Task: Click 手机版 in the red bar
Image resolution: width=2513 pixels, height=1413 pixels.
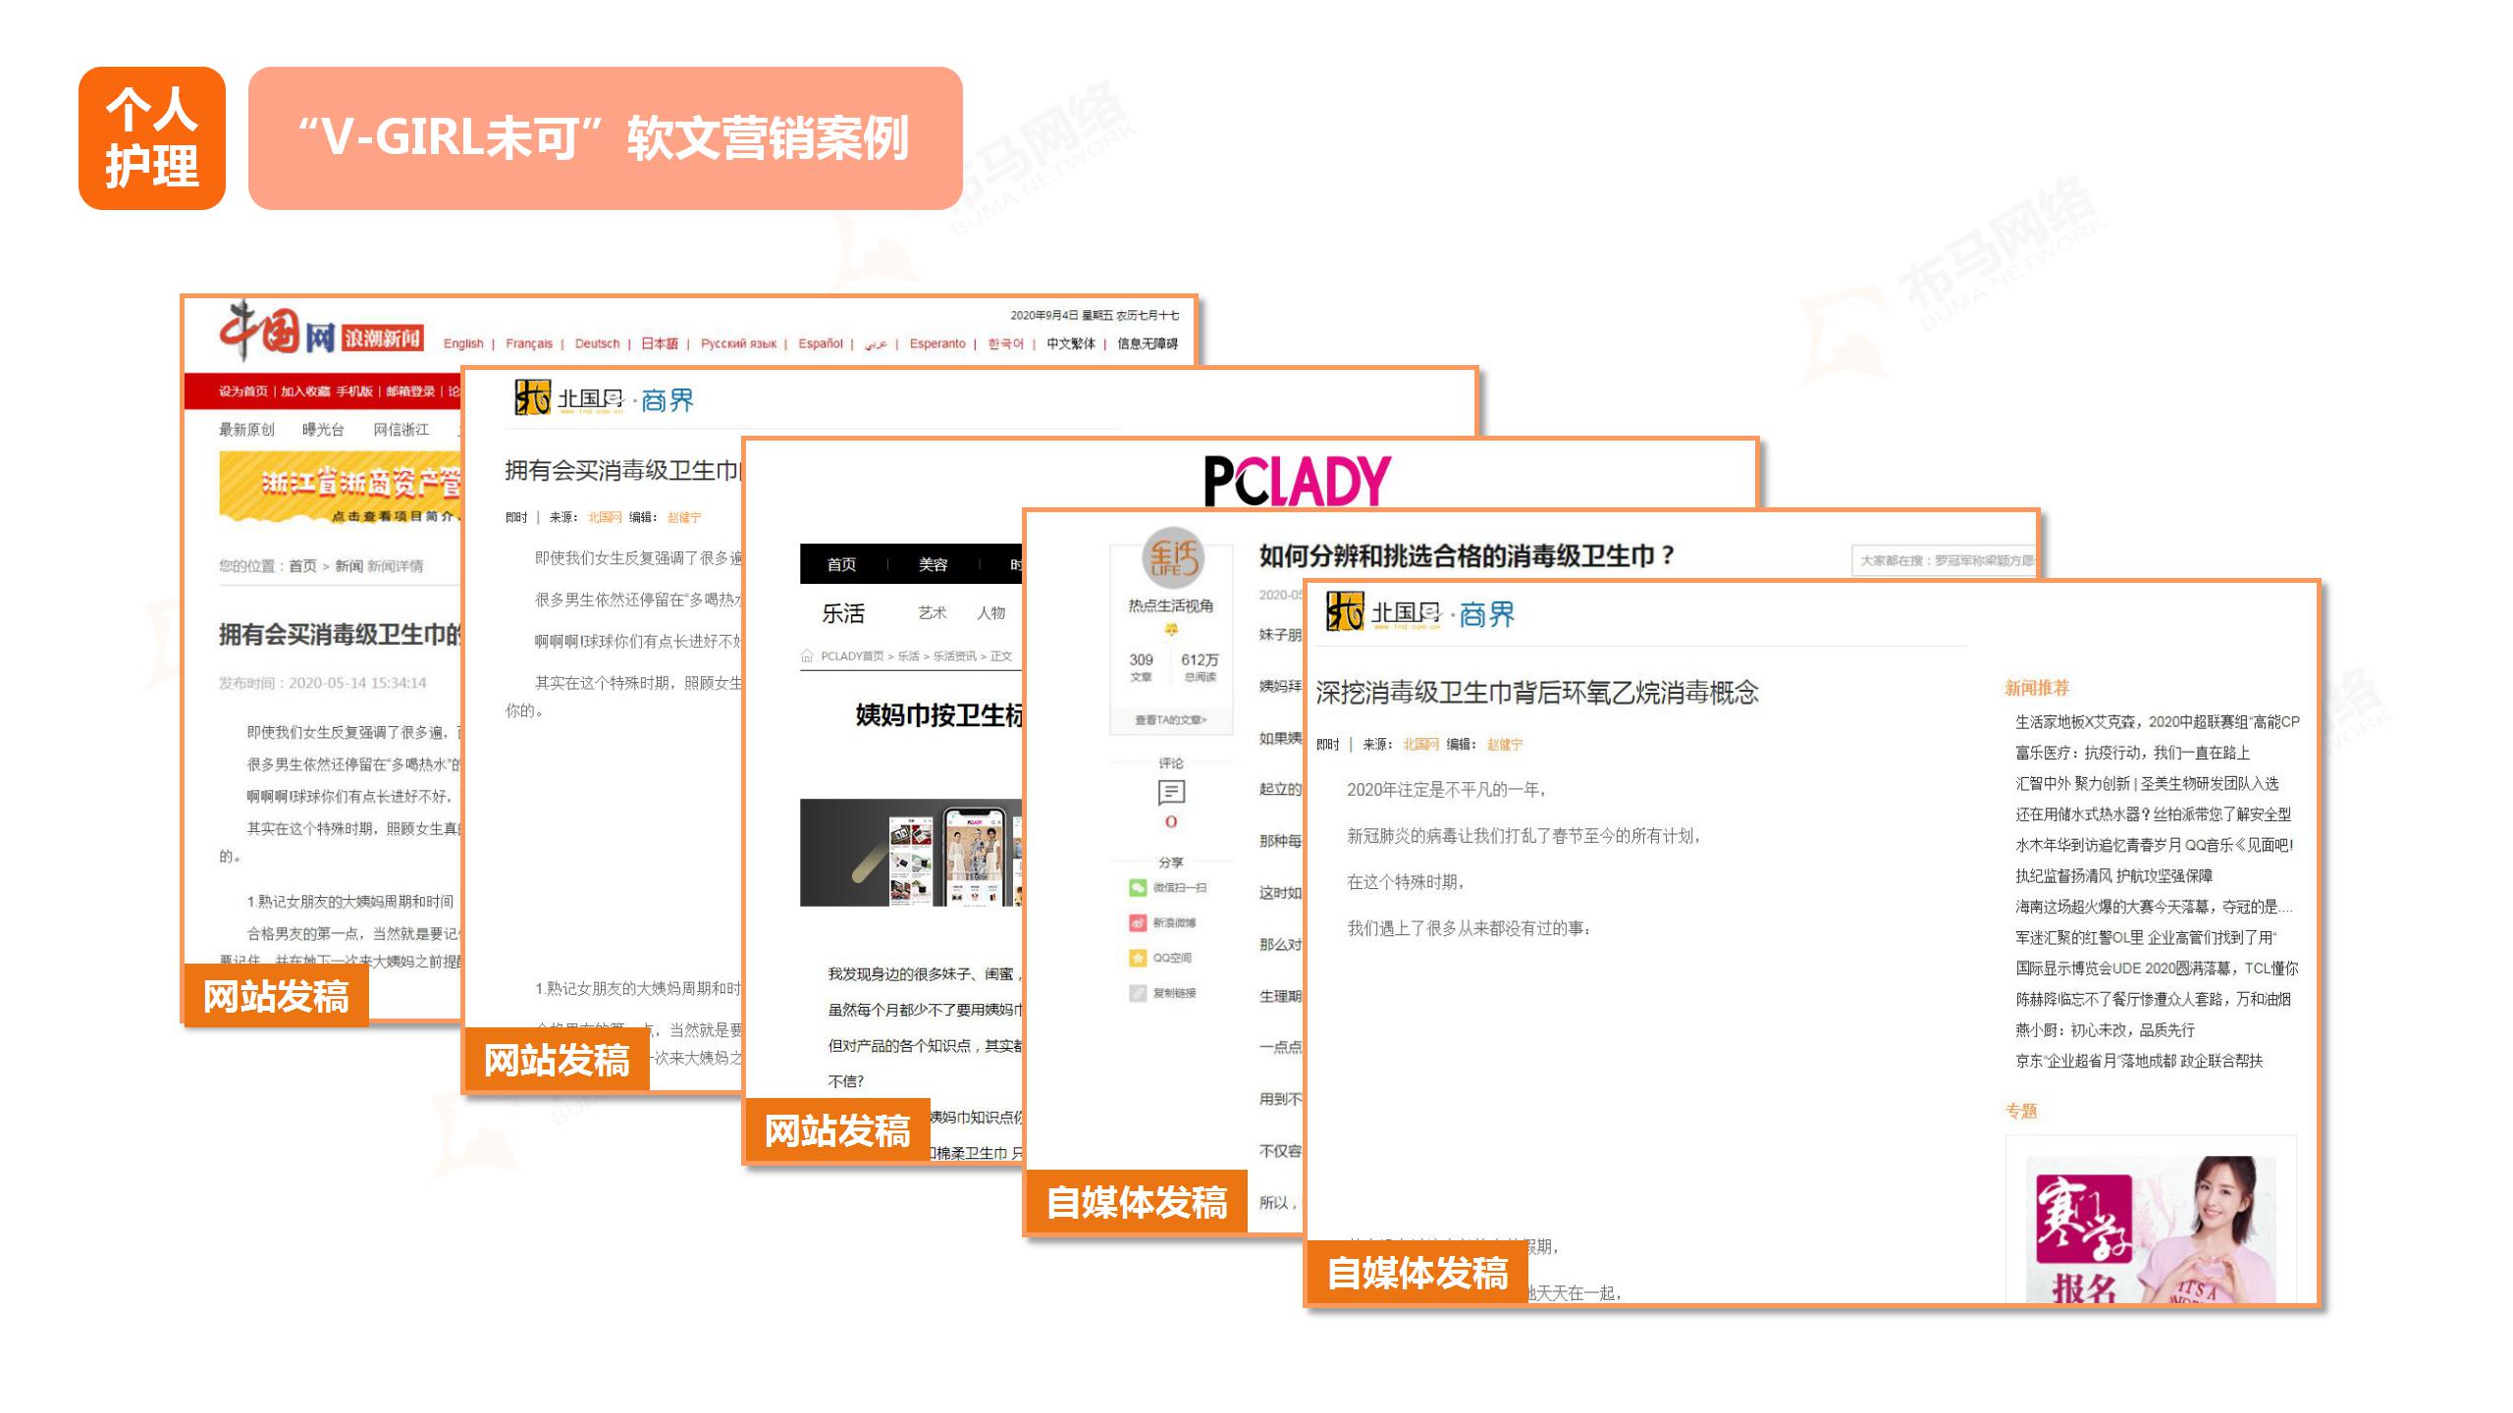Action: [x=354, y=391]
